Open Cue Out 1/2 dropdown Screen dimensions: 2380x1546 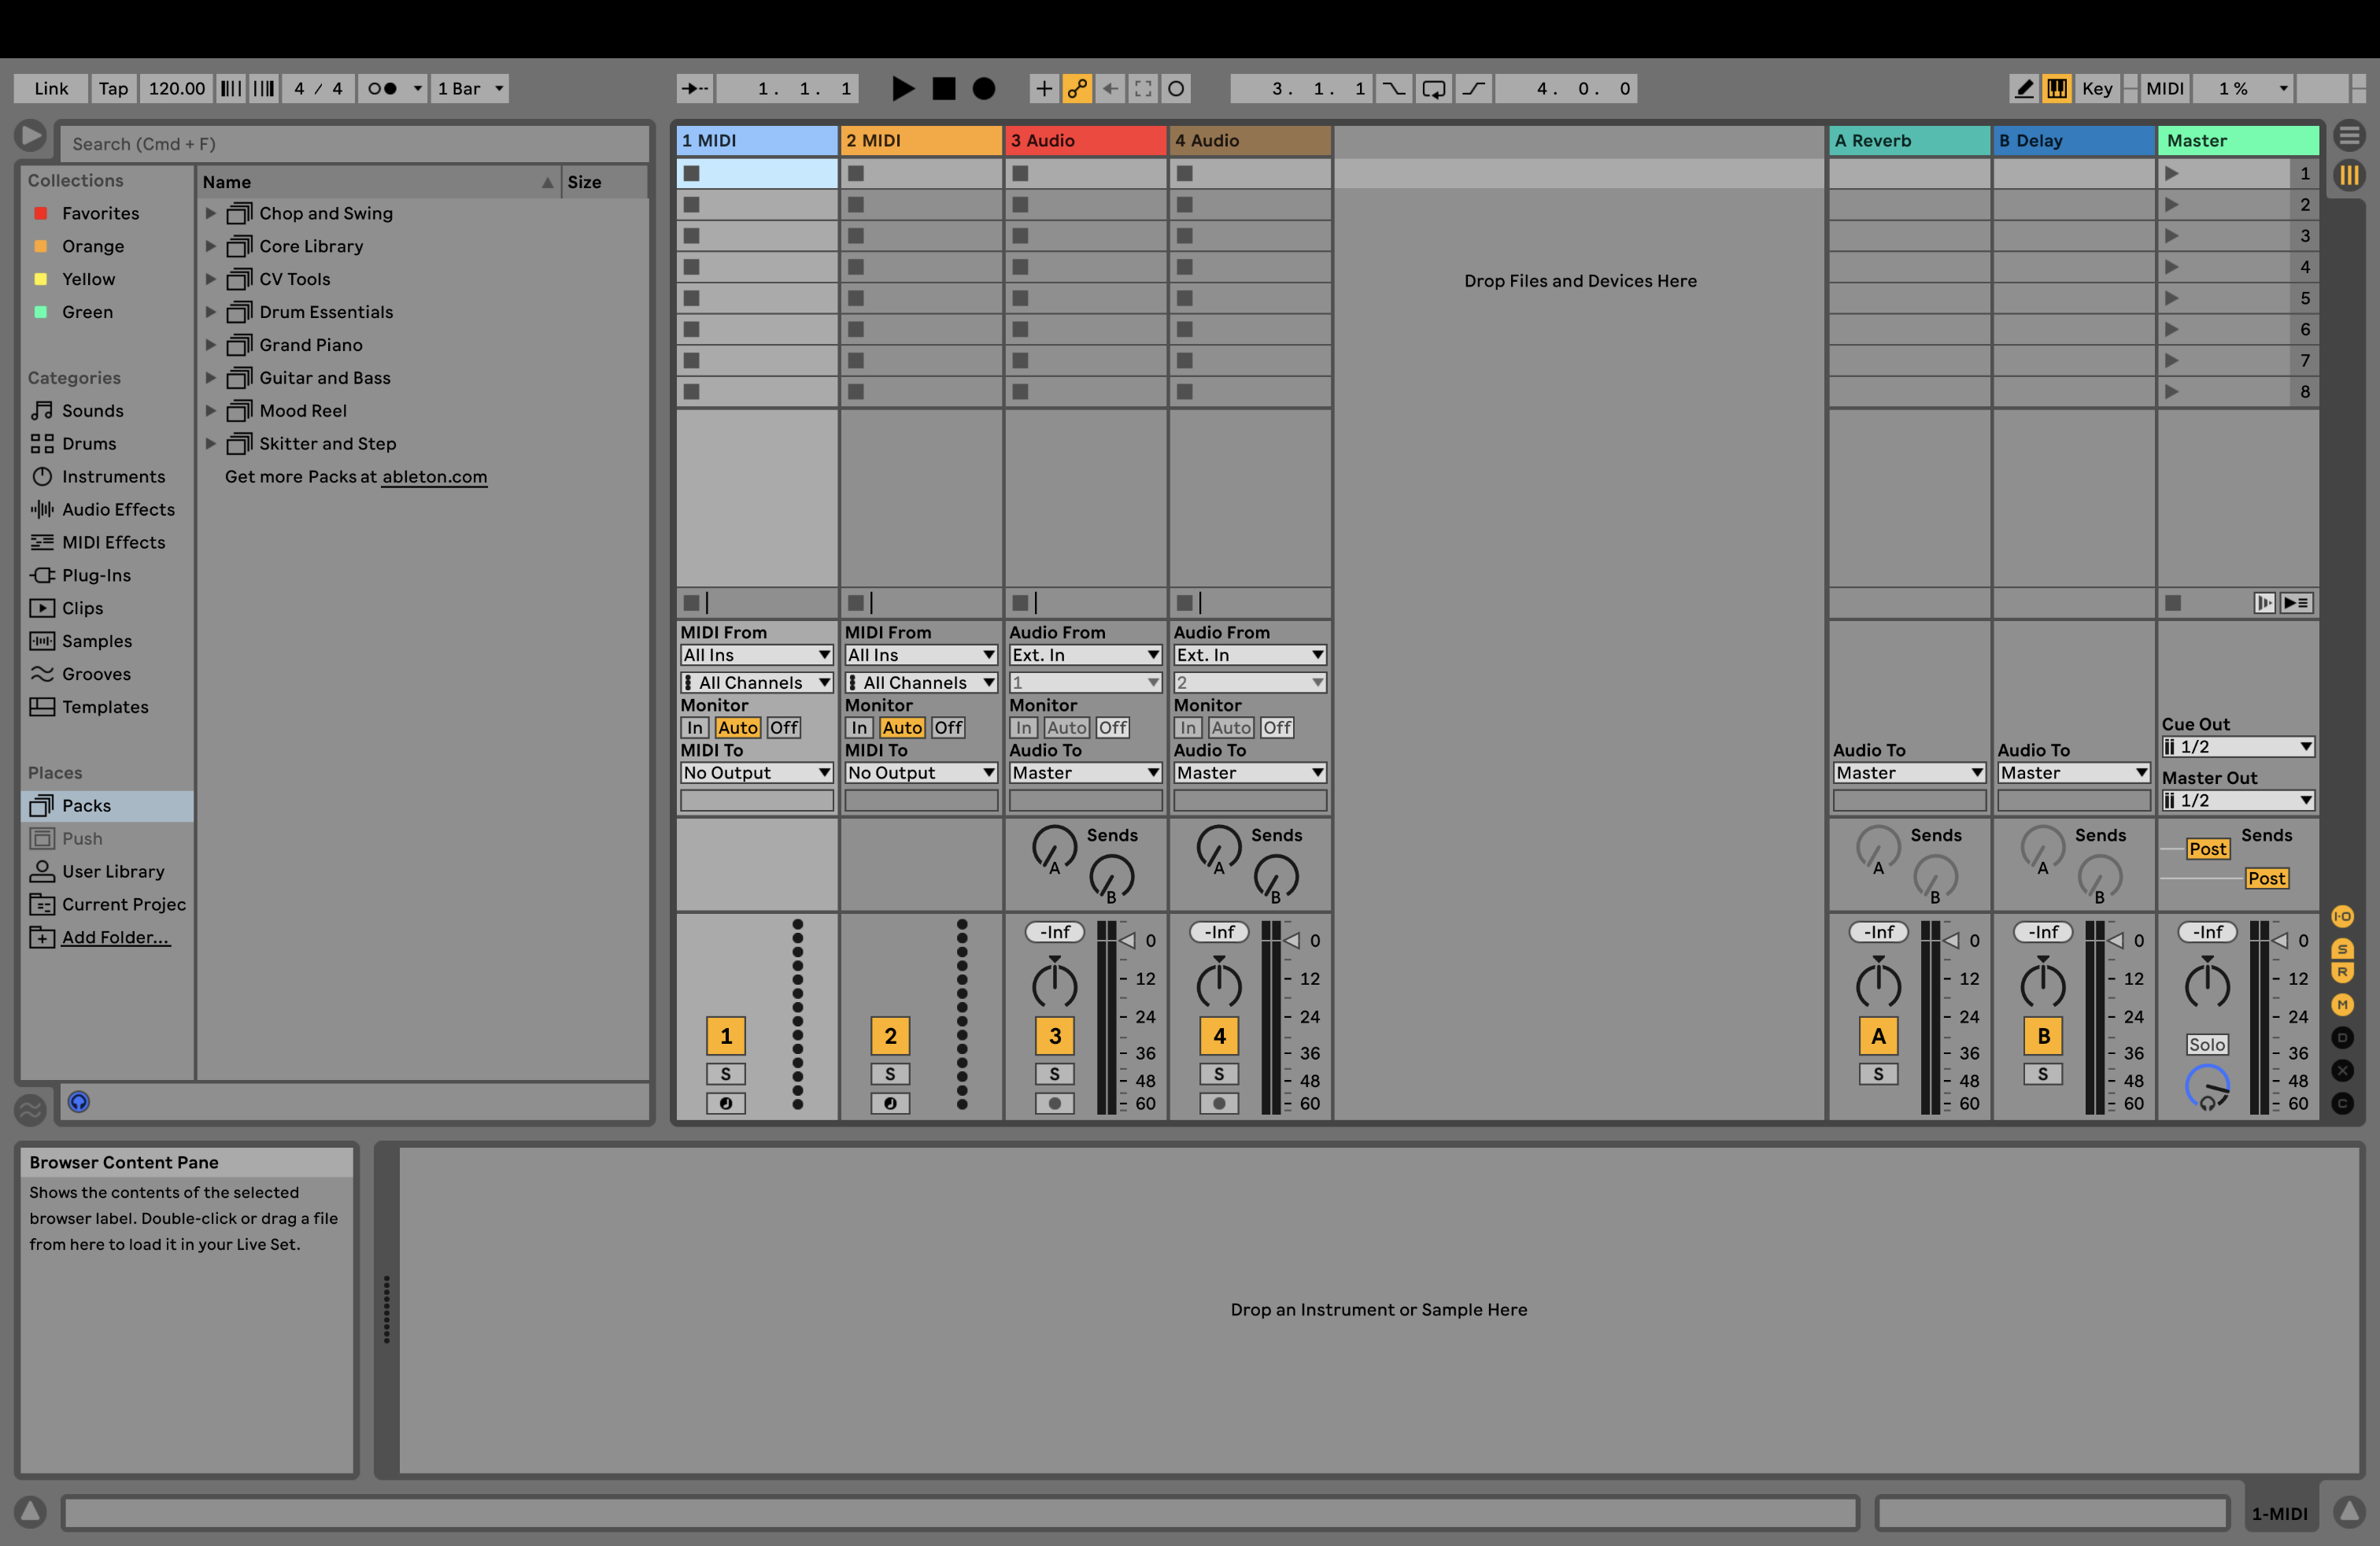point(2238,747)
